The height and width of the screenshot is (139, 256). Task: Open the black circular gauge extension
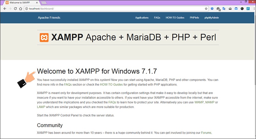pos(242,9)
